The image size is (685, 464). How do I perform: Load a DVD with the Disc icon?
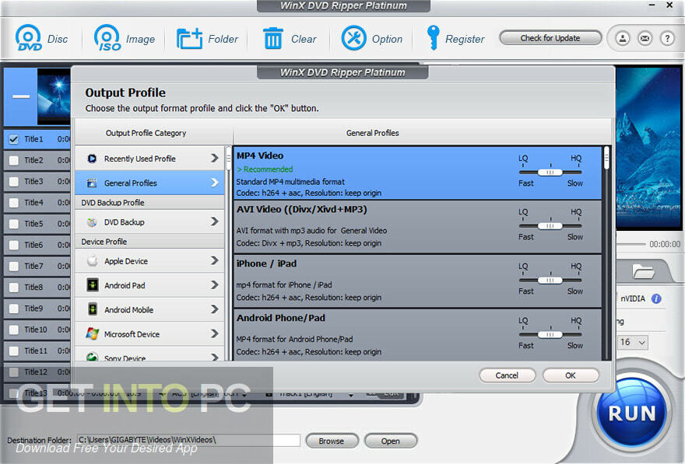coord(29,38)
